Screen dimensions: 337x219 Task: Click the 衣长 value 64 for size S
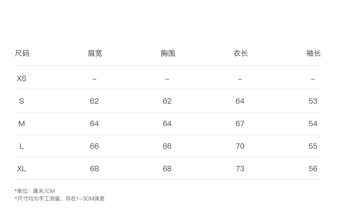240,101
